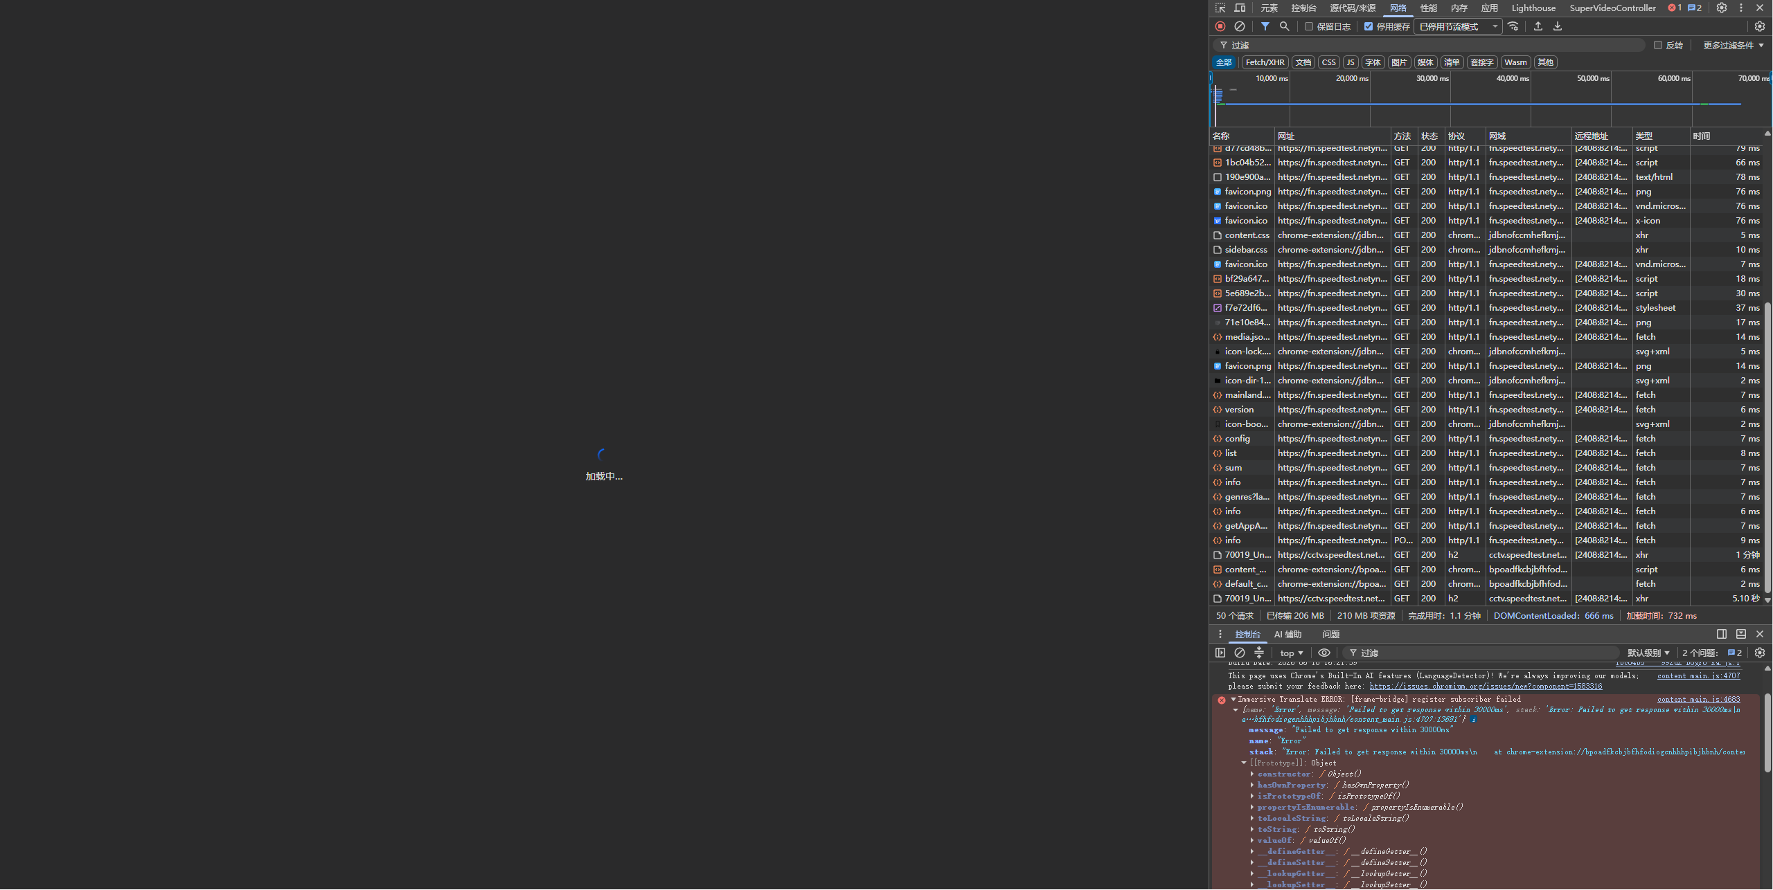Viewport: 1773px width, 890px height.
Task: Activate the inspect element picker icon
Action: [x=1220, y=8]
